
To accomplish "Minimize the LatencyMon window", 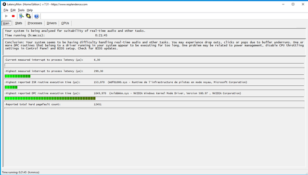I will (x=283, y=4).
